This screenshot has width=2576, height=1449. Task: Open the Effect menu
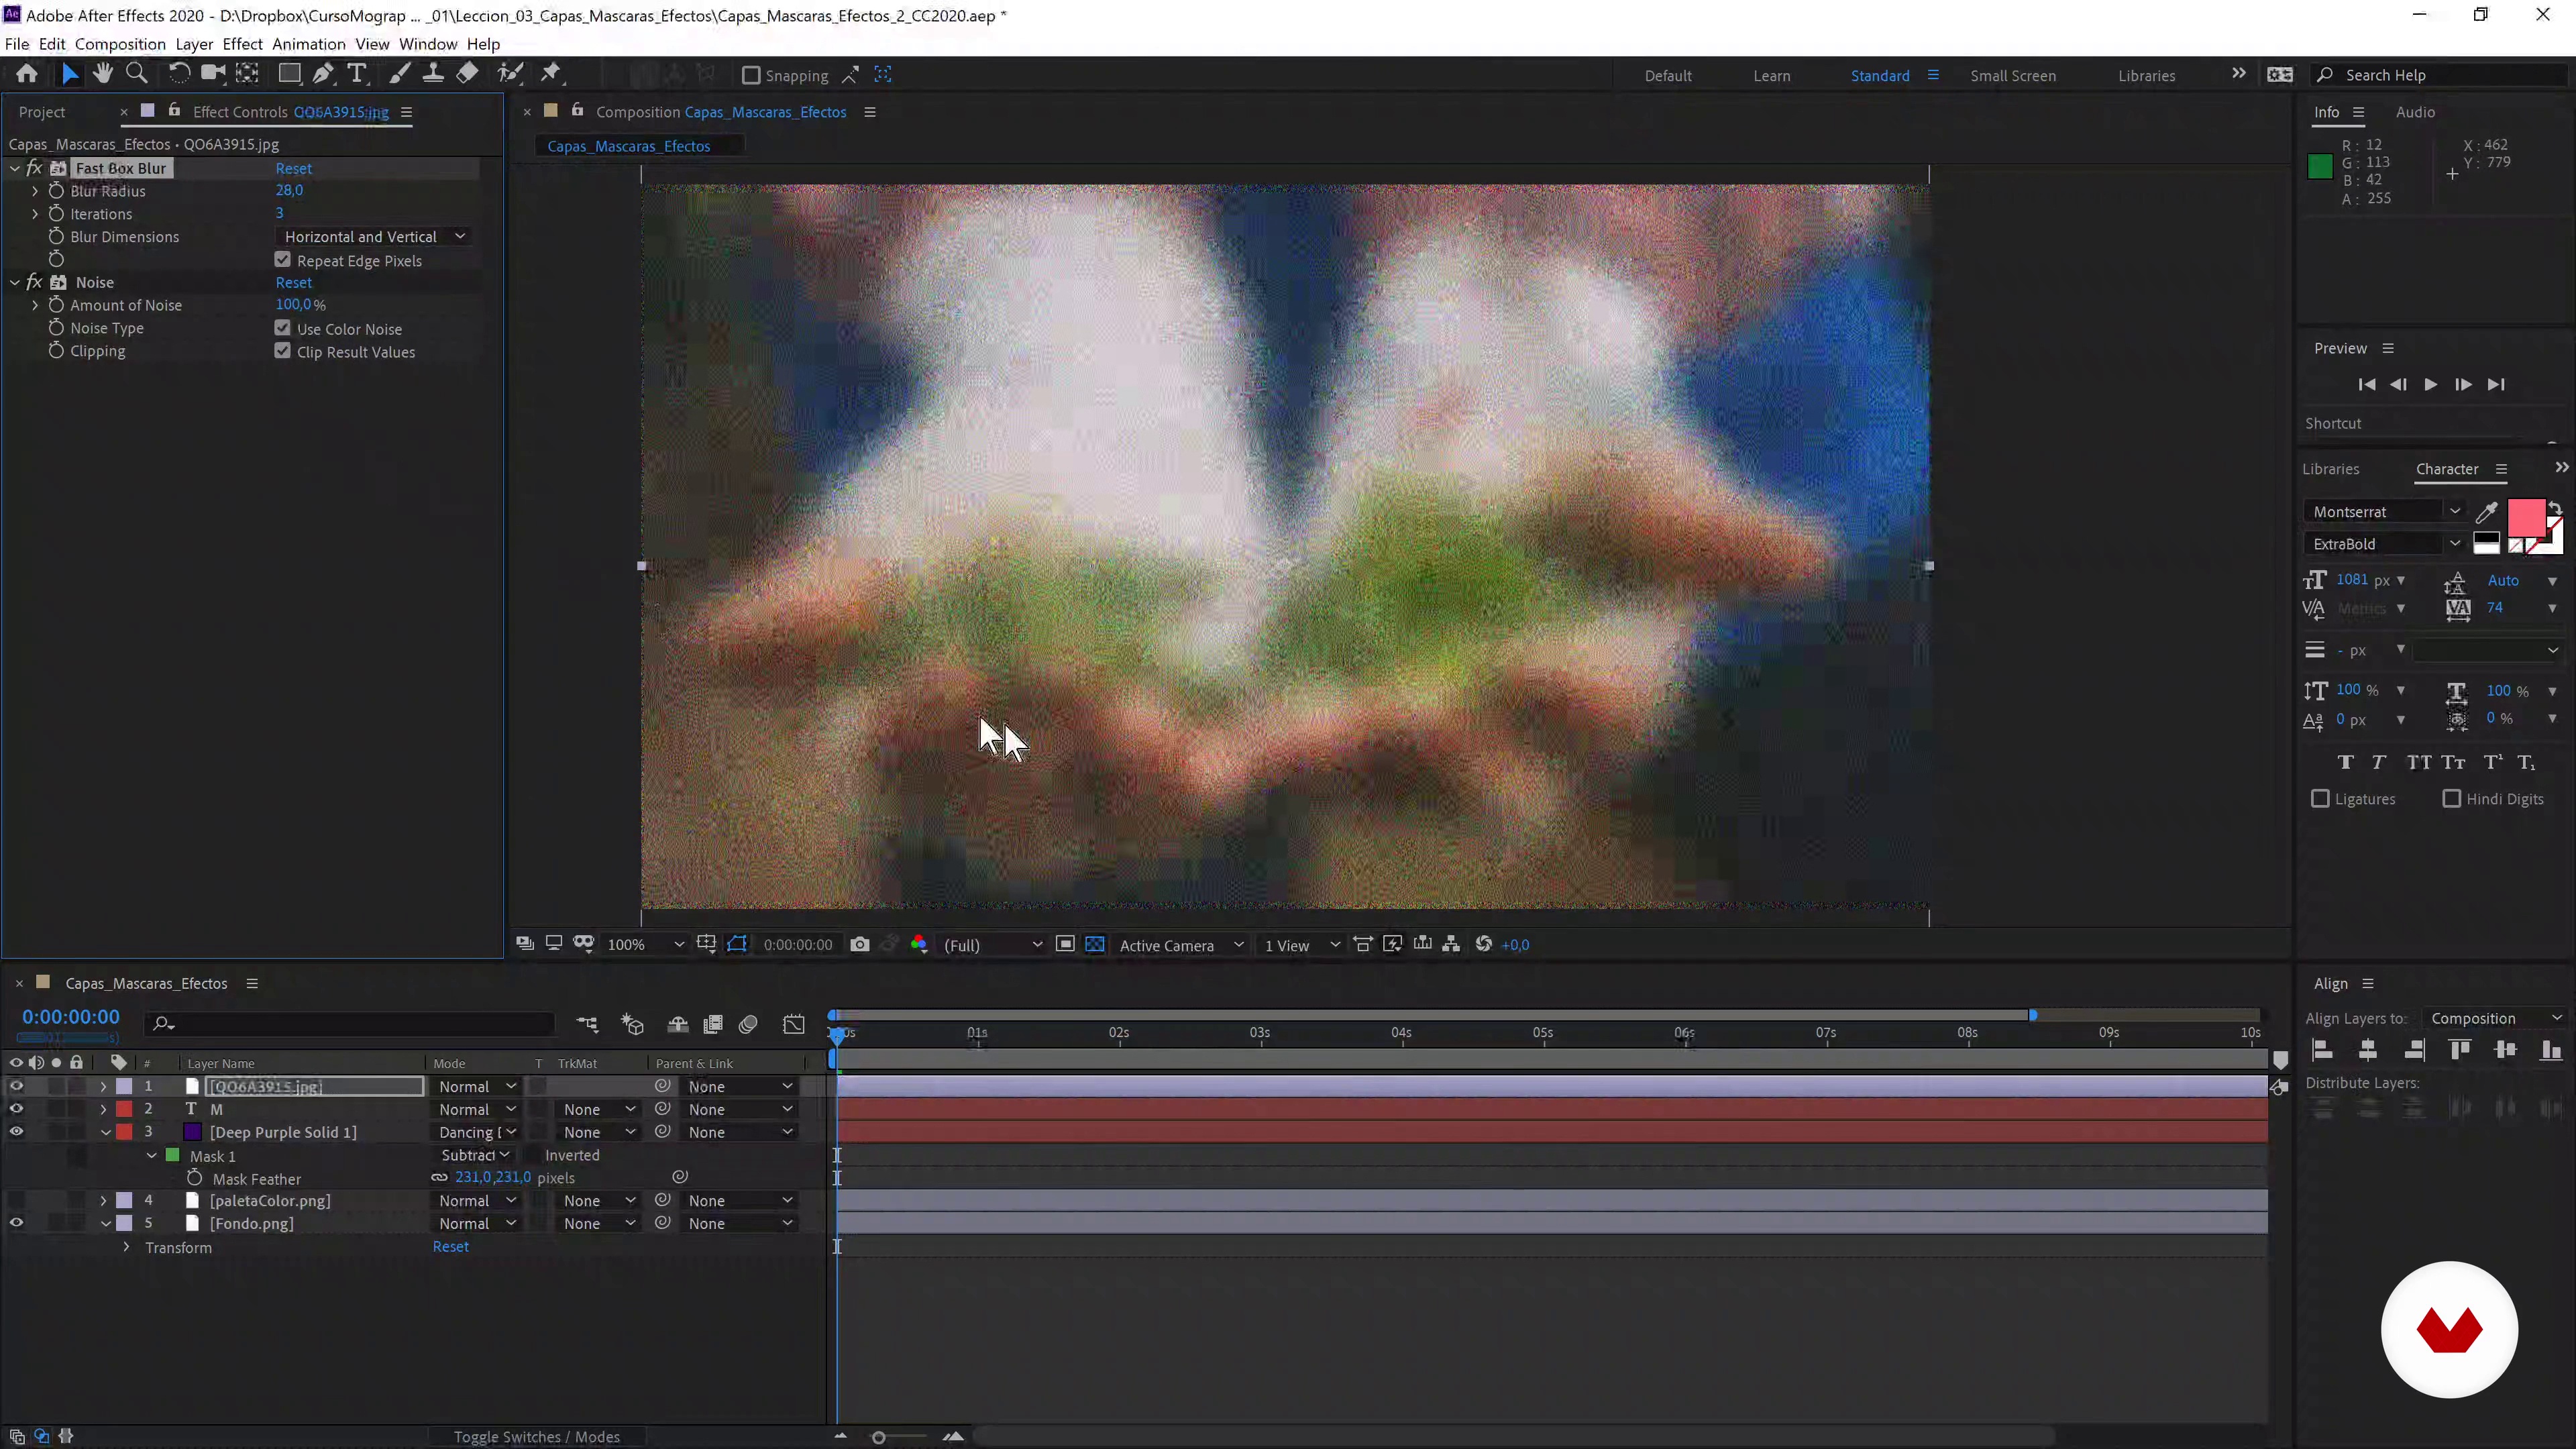tap(242, 44)
